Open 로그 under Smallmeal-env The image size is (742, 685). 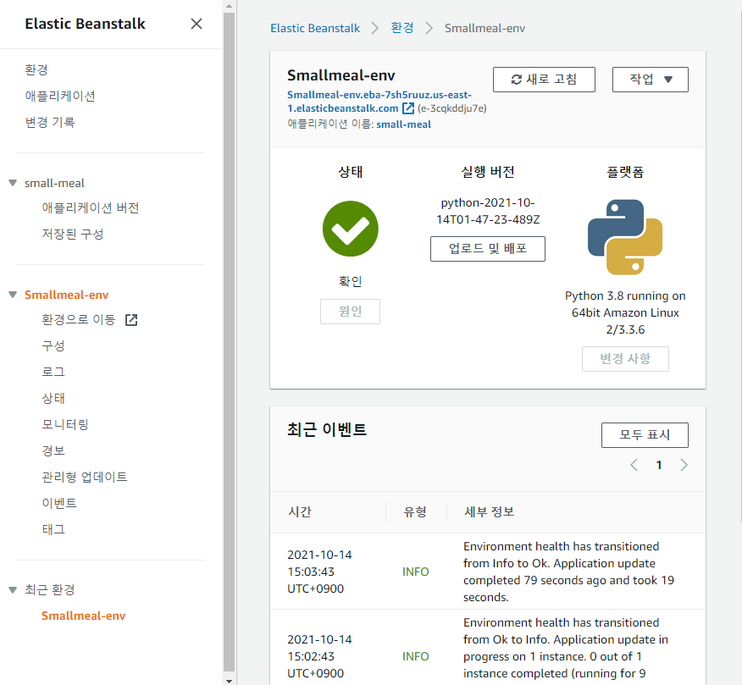pos(53,372)
